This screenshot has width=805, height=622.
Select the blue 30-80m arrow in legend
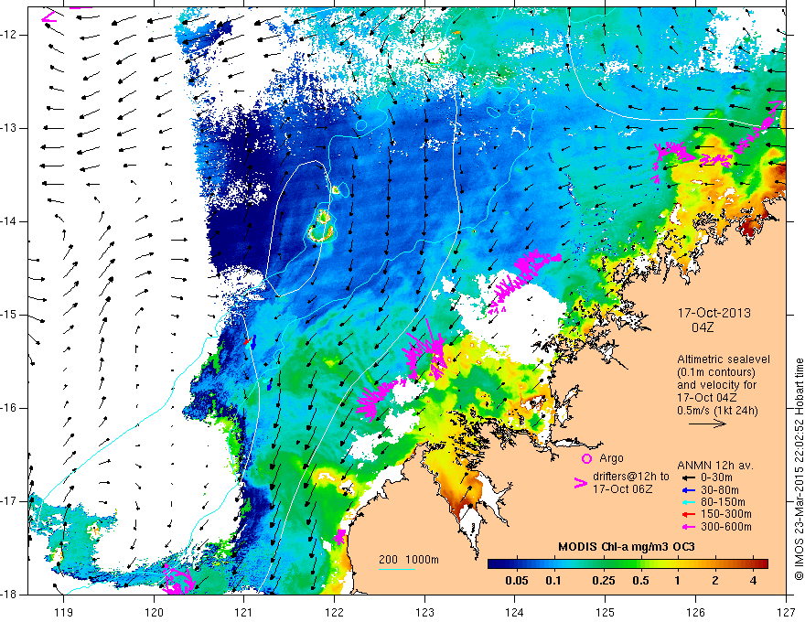689,490
